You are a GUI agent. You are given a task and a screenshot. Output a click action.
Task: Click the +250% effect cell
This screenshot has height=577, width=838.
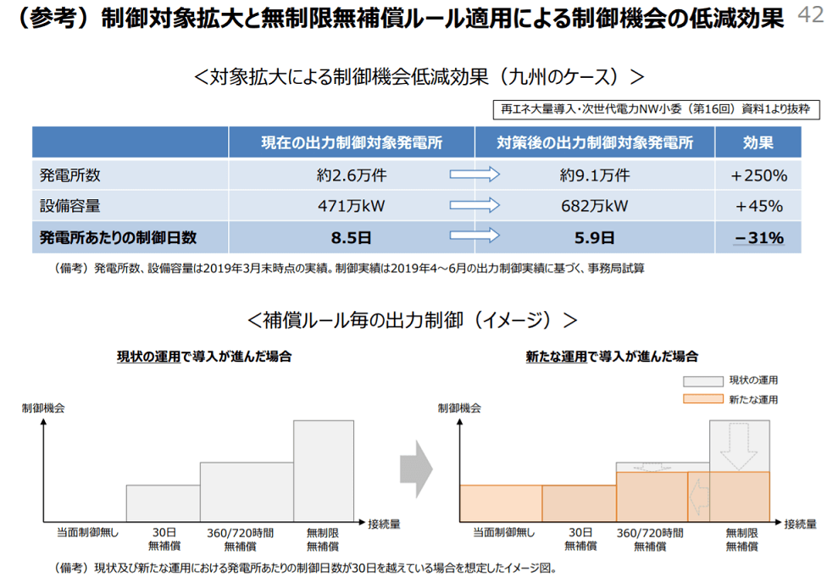click(758, 176)
